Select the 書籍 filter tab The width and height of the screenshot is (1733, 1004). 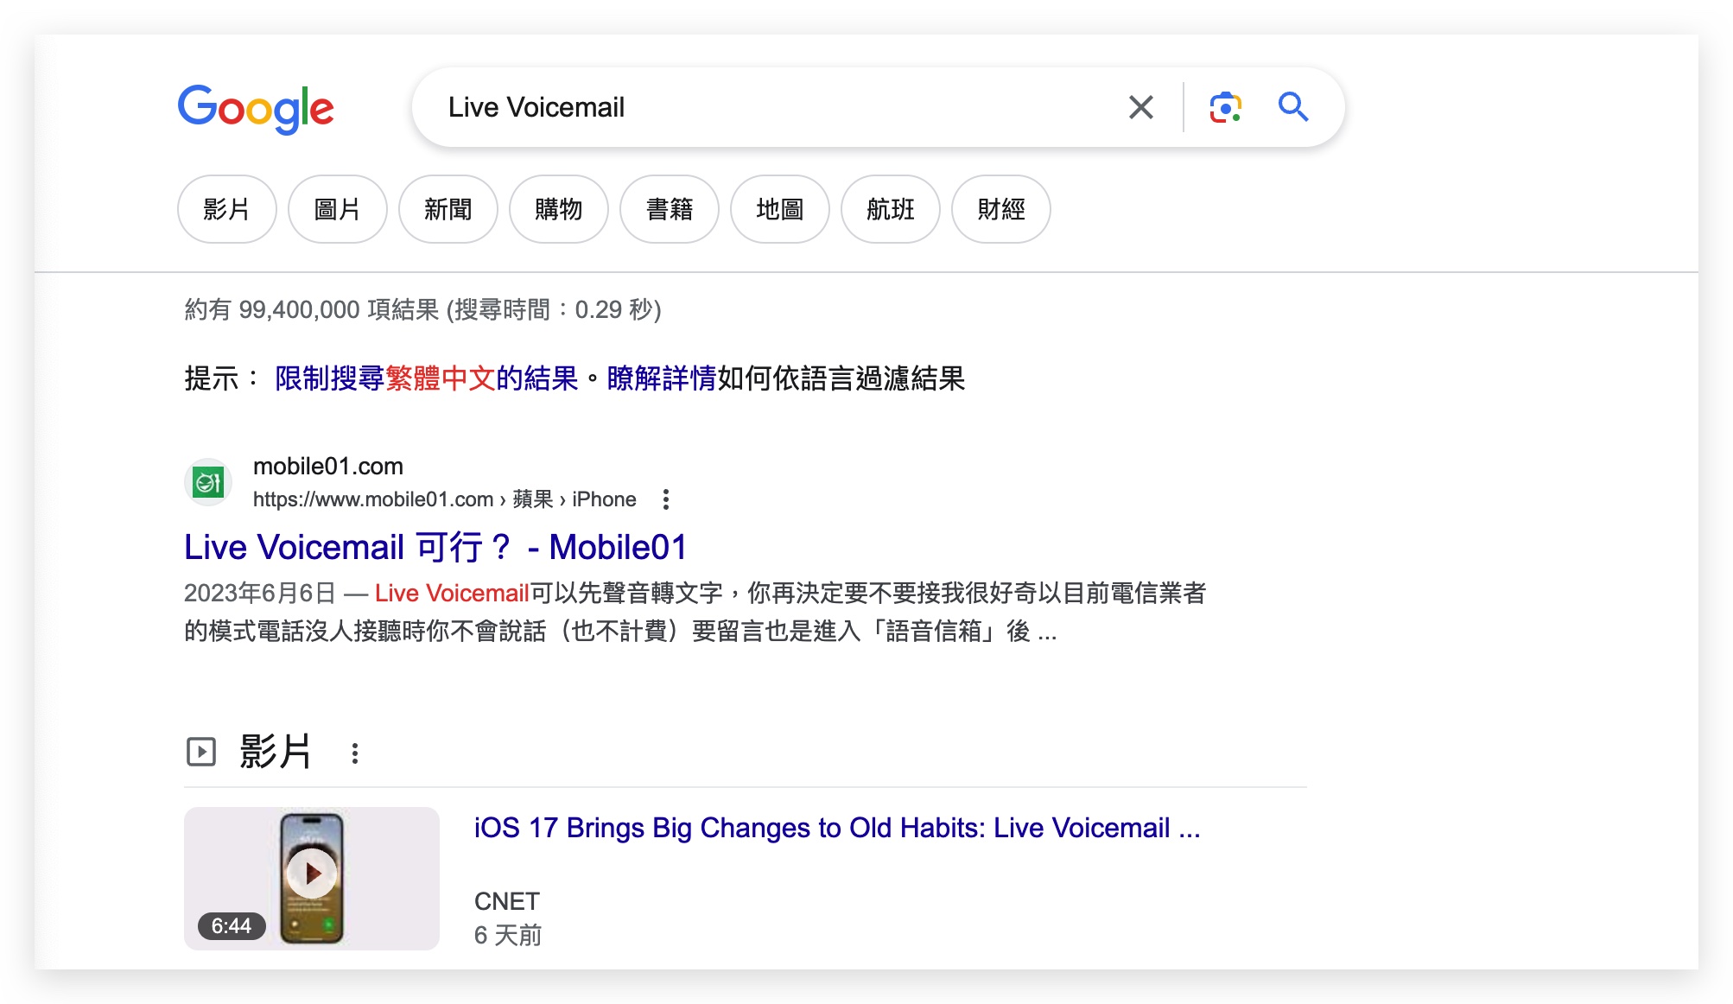669,209
